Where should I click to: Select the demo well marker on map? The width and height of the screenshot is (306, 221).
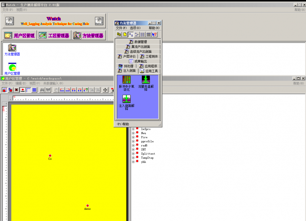click(x=88, y=205)
